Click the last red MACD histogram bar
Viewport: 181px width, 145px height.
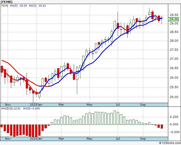click(162, 126)
